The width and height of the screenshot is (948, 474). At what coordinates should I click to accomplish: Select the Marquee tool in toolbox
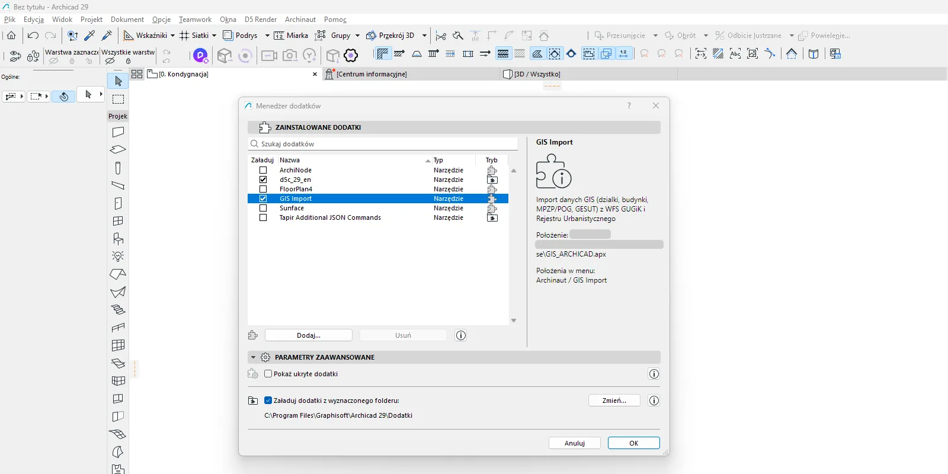pyautogui.click(x=118, y=99)
